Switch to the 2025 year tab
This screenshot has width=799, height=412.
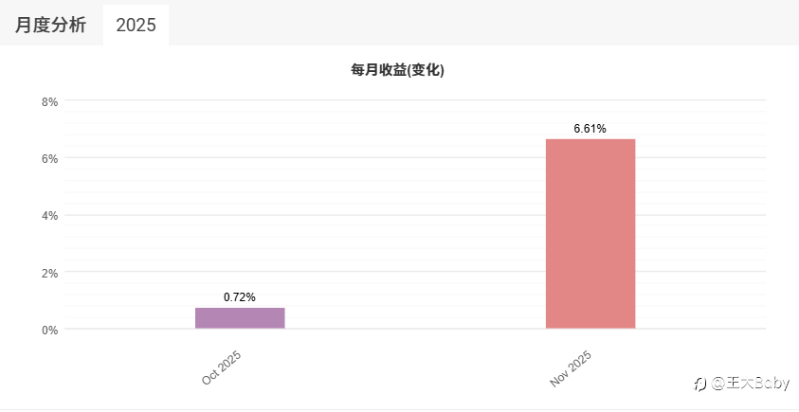136,26
